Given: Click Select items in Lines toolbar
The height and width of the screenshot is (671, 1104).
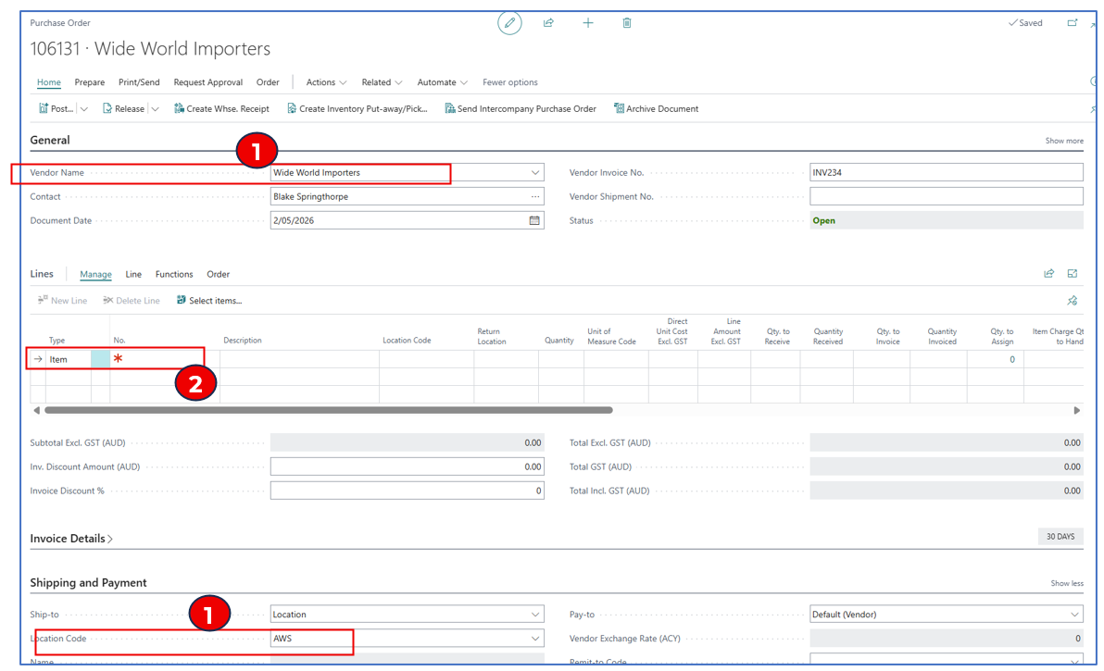Looking at the screenshot, I should [x=209, y=301].
